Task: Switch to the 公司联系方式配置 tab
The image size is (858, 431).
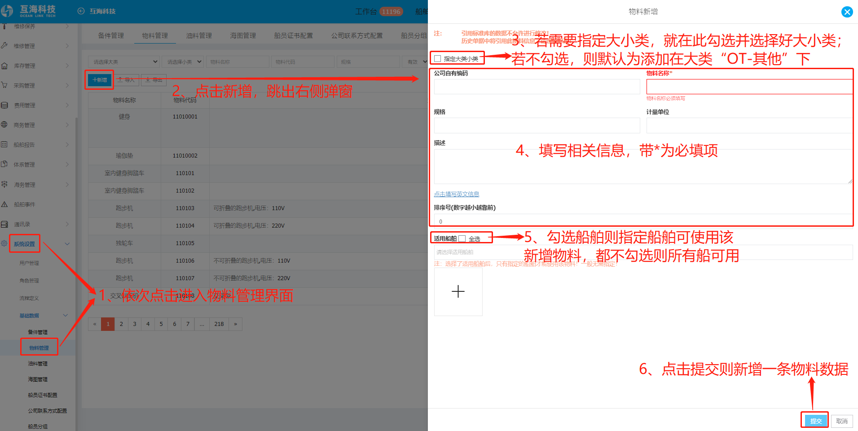Action: point(357,35)
